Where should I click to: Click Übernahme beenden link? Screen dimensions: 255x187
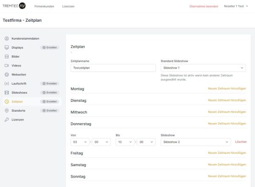[204, 6]
